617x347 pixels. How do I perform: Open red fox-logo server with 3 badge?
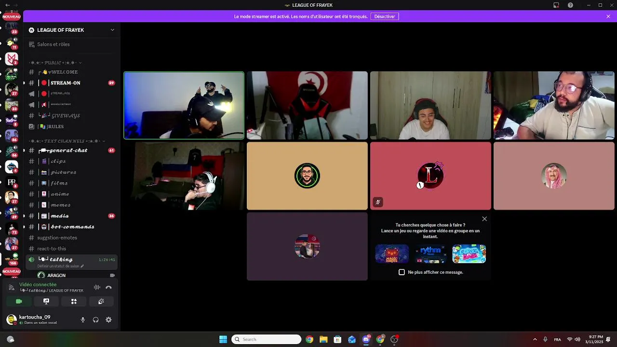point(12,59)
